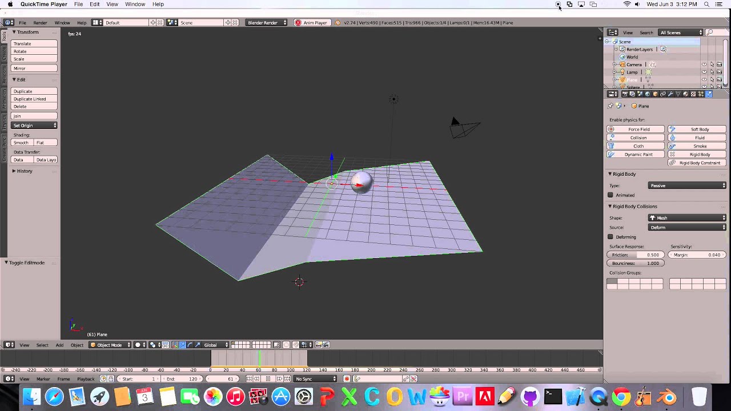731x411 pixels.
Task: Open the Object properties cube tab
Action: click(655, 94)
